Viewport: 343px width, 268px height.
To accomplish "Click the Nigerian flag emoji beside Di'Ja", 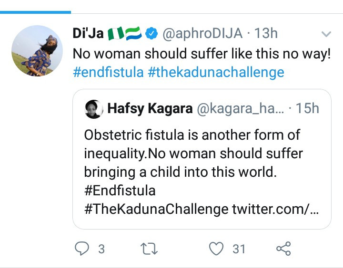I will 115,34.
